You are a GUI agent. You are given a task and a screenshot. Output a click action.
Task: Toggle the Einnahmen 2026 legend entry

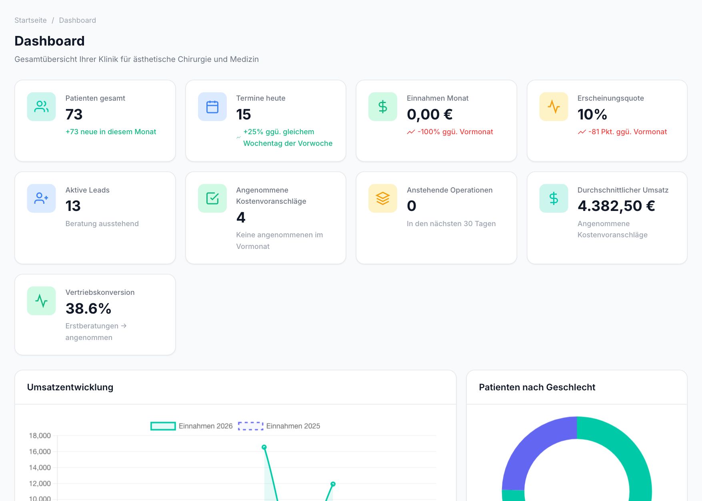pyautogui.click(x=191, y=426)
